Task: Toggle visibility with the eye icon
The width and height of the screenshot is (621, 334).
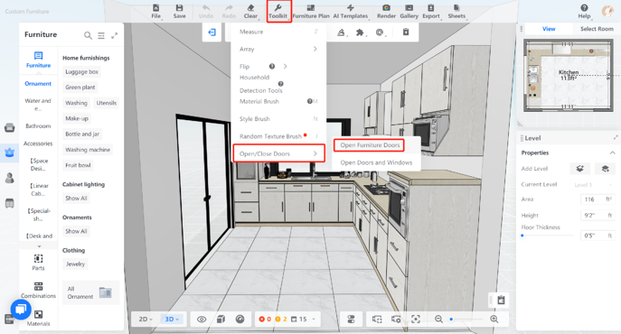Action: coord(202,319)
